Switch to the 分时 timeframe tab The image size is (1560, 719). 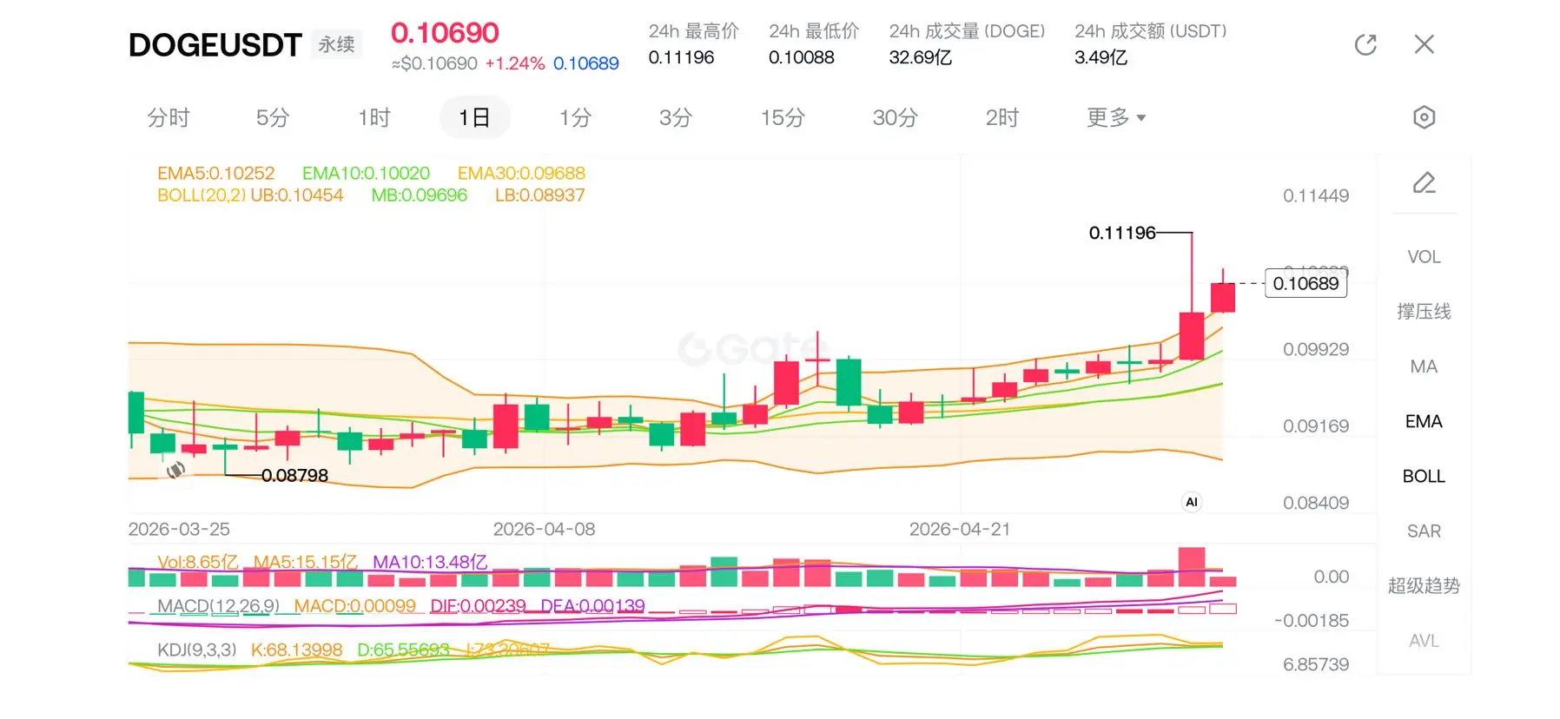click(x=169, y=117)
